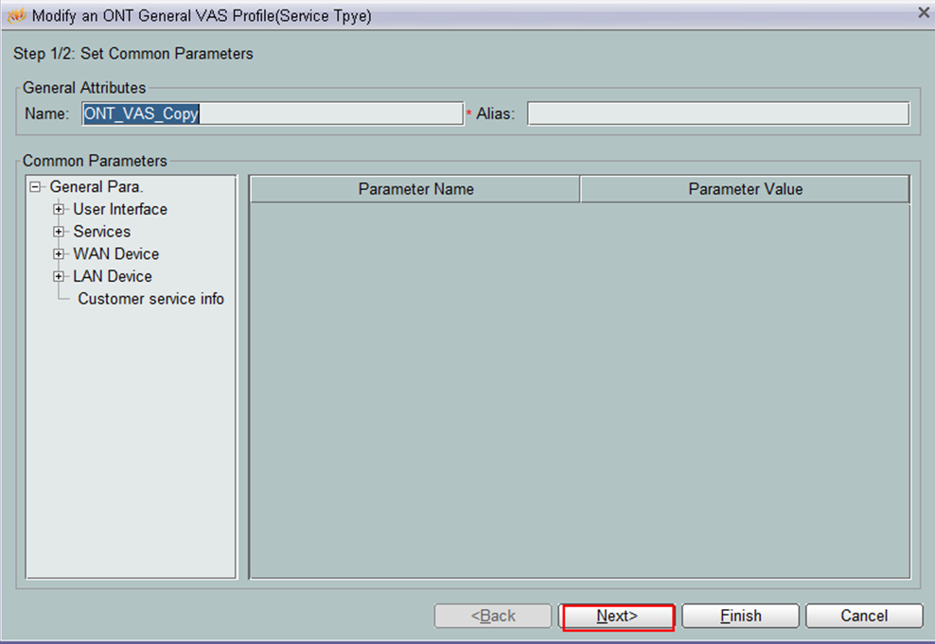Select Services in the parameter tree
Viewport: 935px width, 644px height.
[102, 232]
